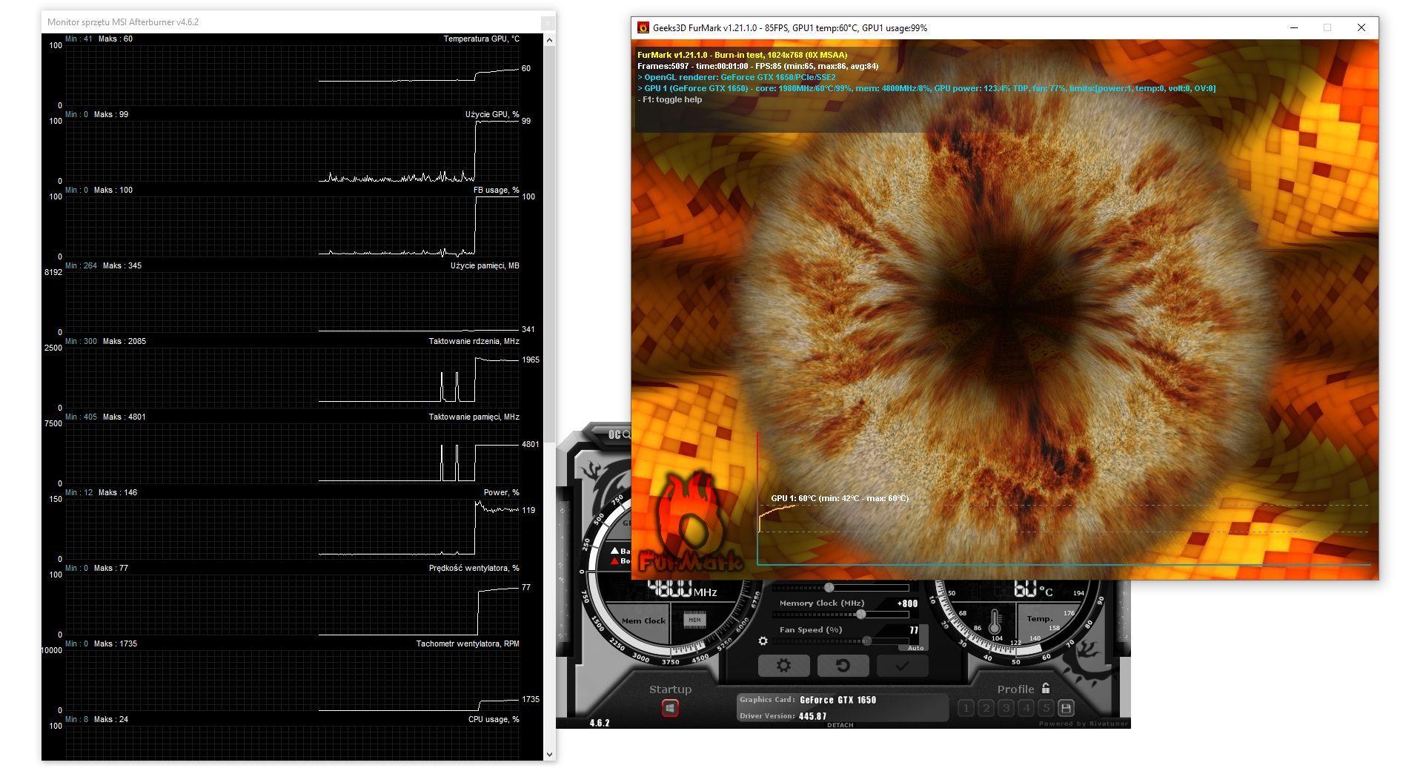Click the Memory Clock slider handle
Image resolution: width=1423 pixels, height=771 pixels.
coord(860,614)
